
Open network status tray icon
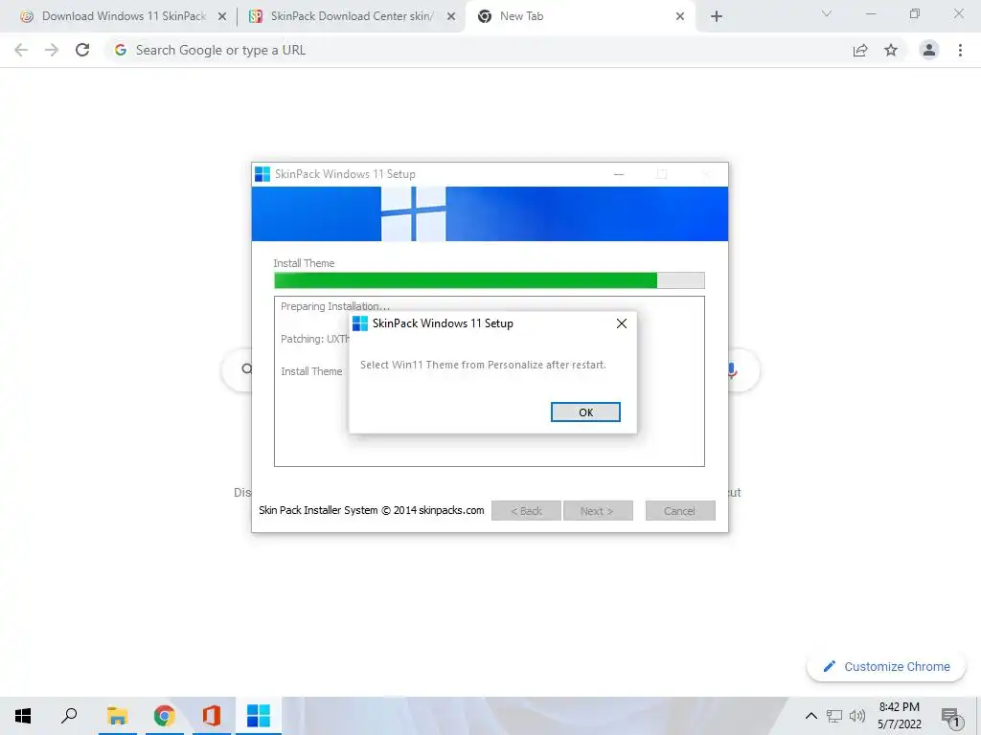tap(834, 716)
